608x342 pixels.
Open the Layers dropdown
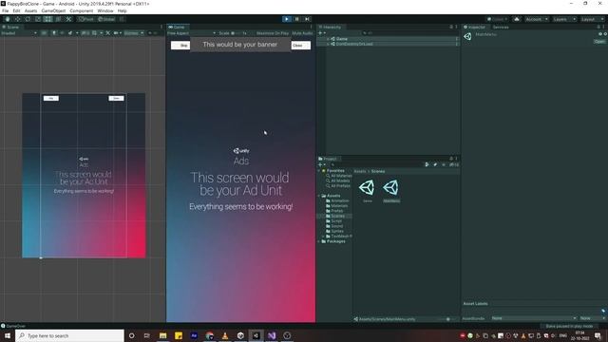564,19
